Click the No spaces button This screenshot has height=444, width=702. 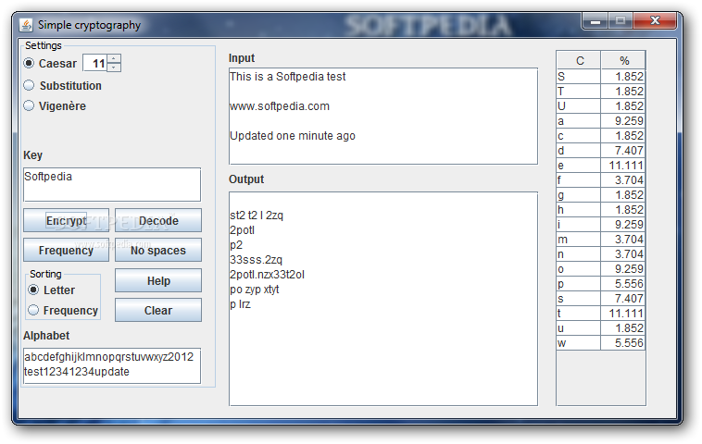click(158, 250)
